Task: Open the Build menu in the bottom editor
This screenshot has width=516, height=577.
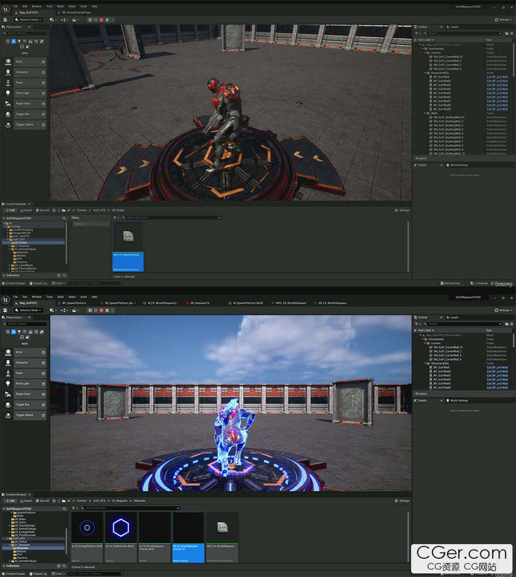Action: coord(60,297)
